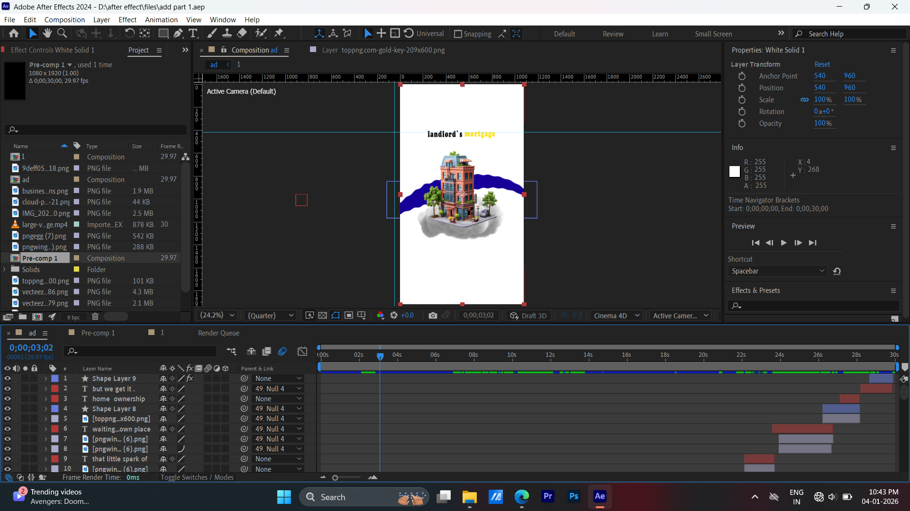Toggle the Scale link icon for White Solid 1

coord(805,99)
